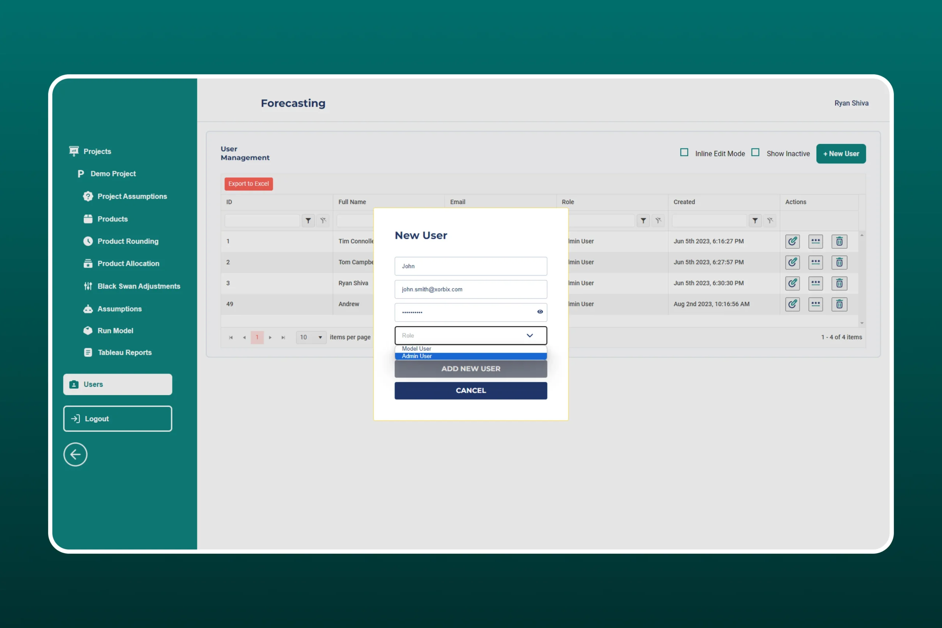This screenshot has width=942, height=628.
Task: Click the back arrow circle in sidebar
Action: click(75, 454)
